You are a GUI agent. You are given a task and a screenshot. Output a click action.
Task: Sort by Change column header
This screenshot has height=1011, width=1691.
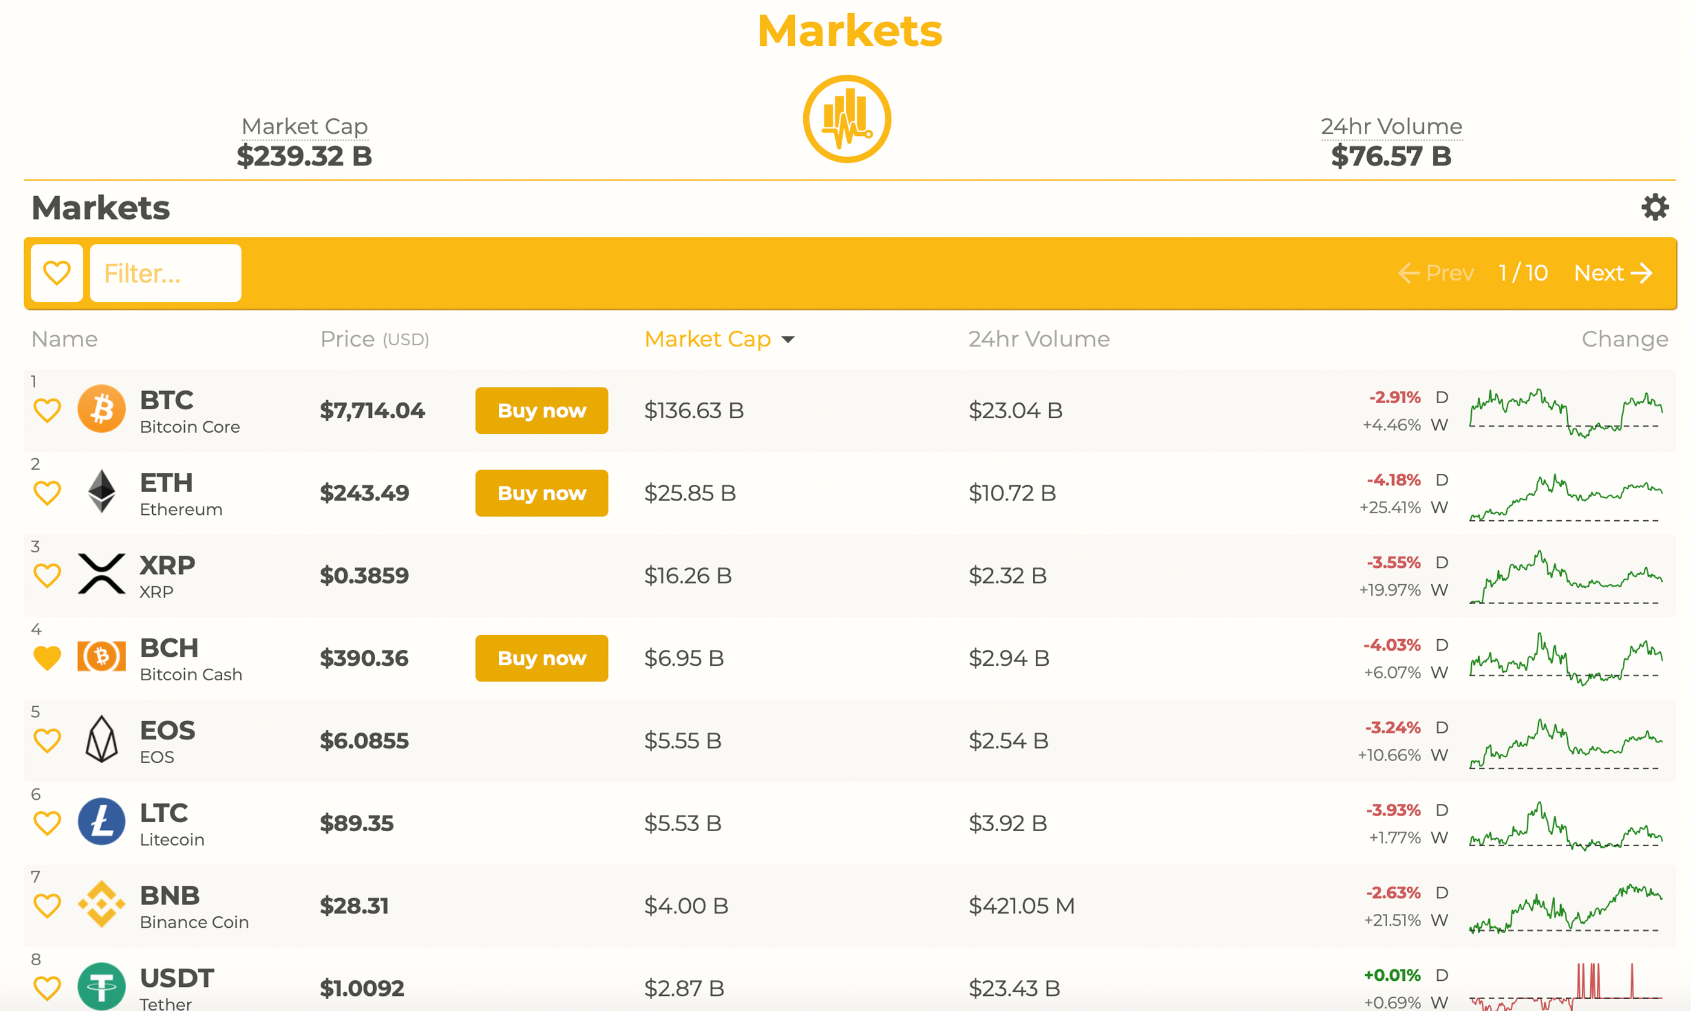[x=1625, y=339]
